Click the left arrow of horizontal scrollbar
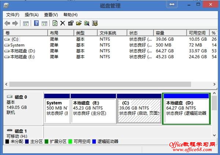220x155 pixels. (x=6, y=84)
